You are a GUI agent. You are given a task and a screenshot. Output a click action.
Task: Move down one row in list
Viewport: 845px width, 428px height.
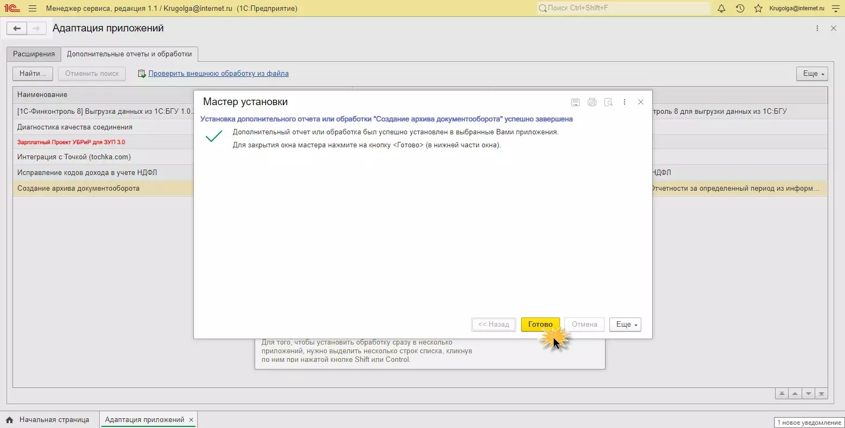pos(808,394)
